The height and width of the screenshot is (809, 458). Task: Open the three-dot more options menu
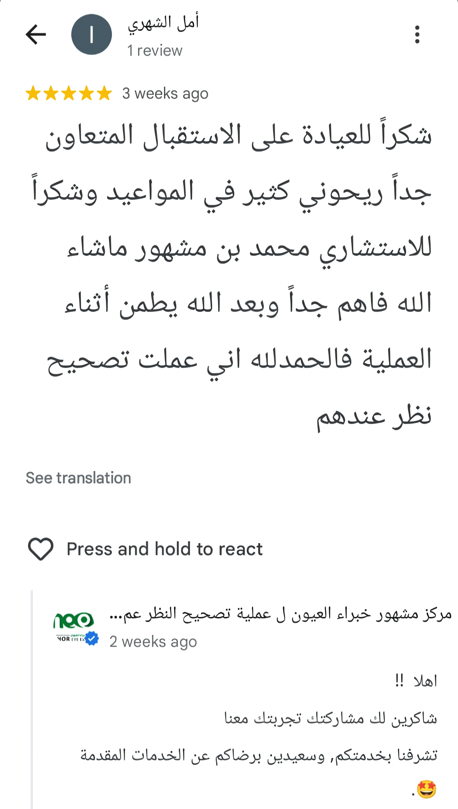click(x=417, y=34)
